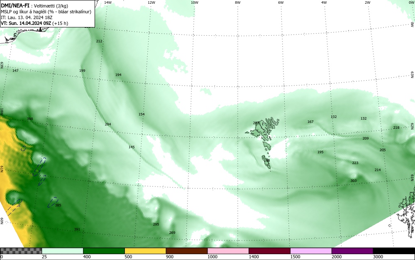
Task: Select the black legend swatch above 3000
Action: click(x=394, y=251)
